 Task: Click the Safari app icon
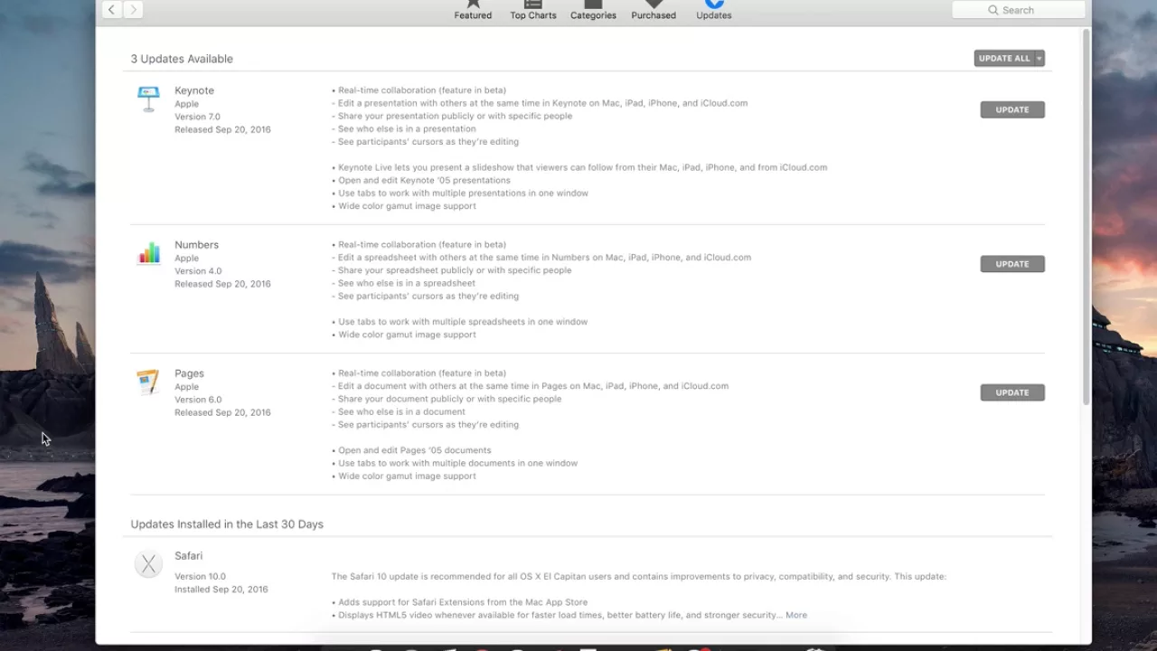pyautogui.click(x=148, y=564)
